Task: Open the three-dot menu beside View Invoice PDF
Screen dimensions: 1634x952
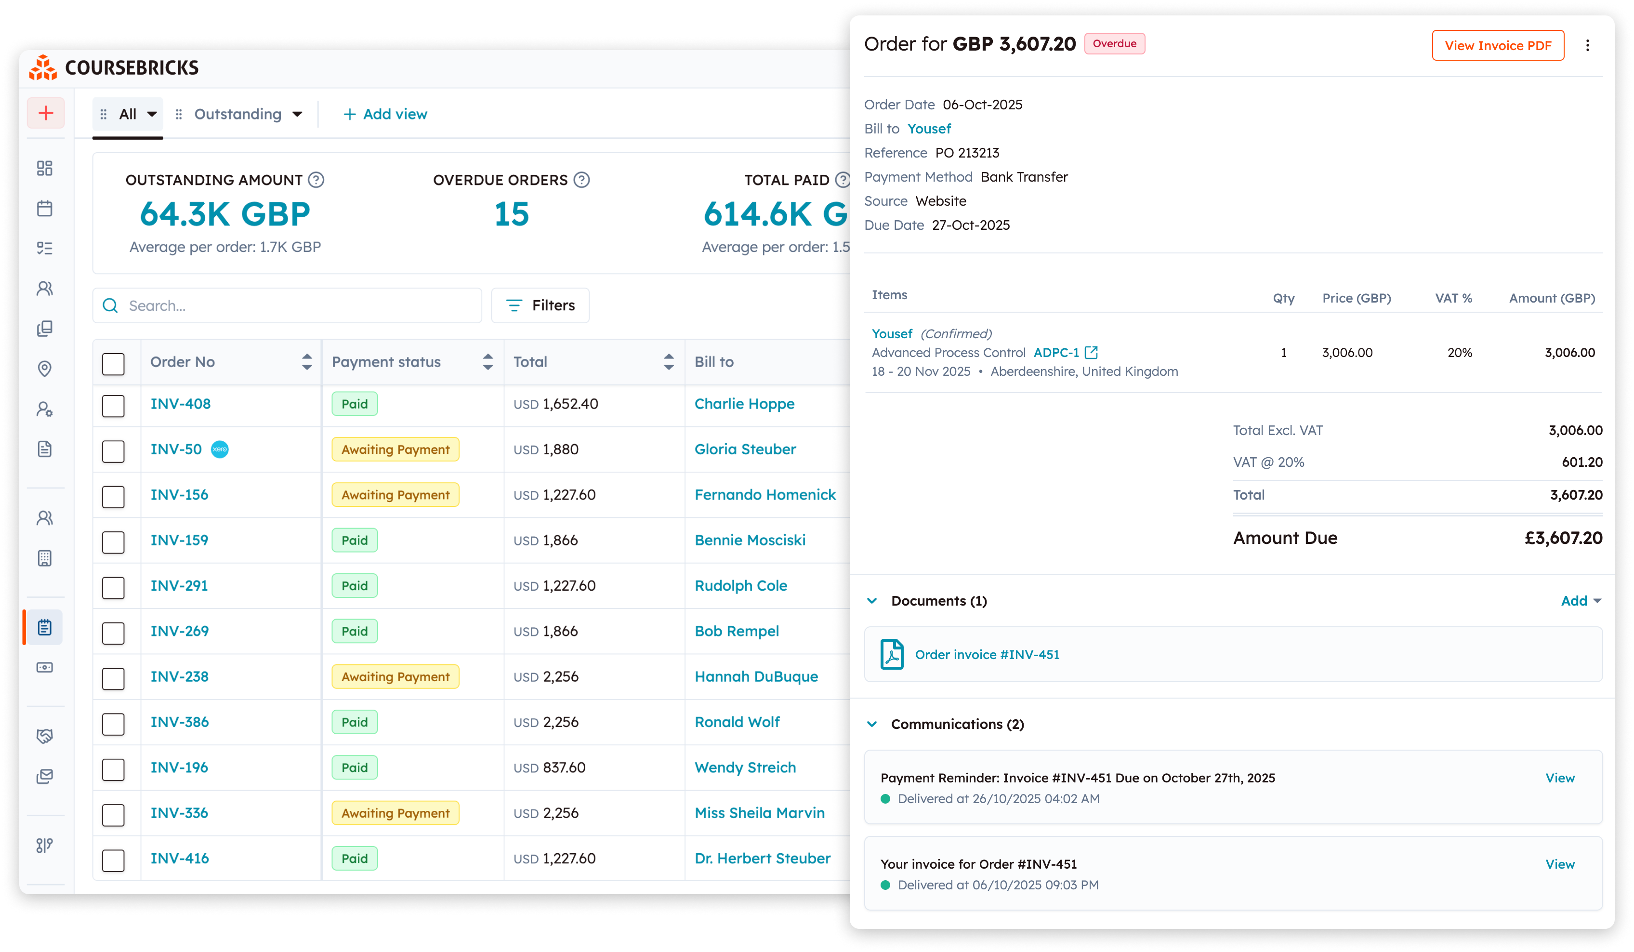Action: 1588,45
